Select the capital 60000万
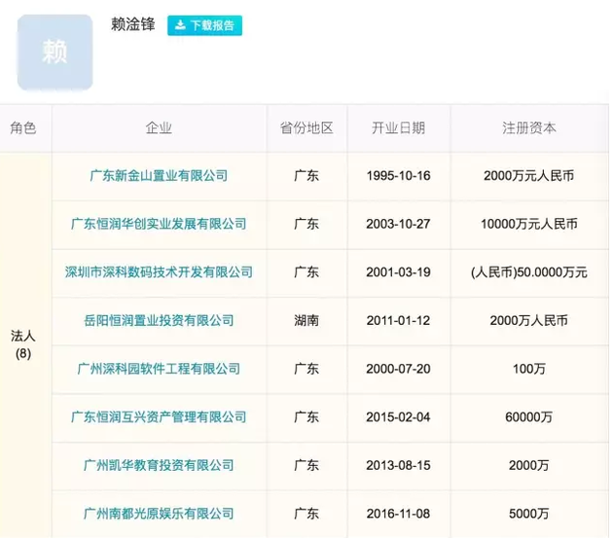Screen dimensions: 613x538 coord(529,417)
